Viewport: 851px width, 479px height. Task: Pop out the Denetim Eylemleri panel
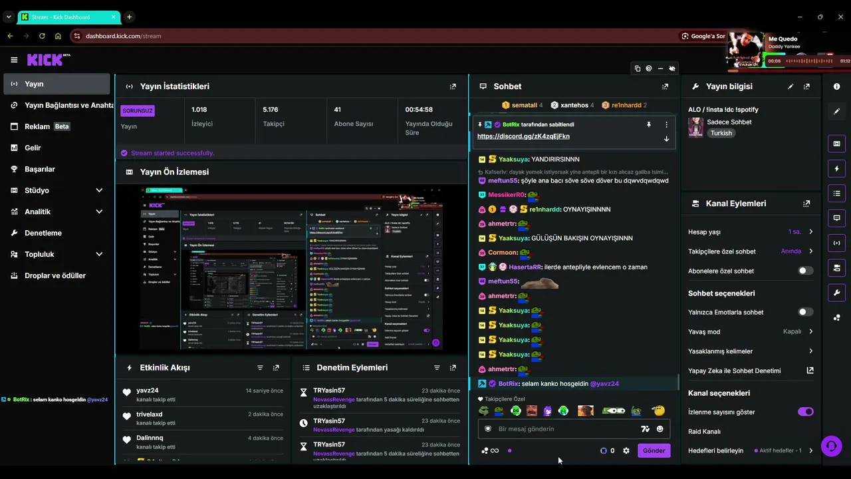(x=453, y=368)
